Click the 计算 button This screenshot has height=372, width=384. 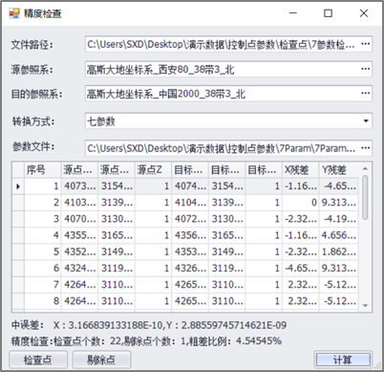point(343,360)
